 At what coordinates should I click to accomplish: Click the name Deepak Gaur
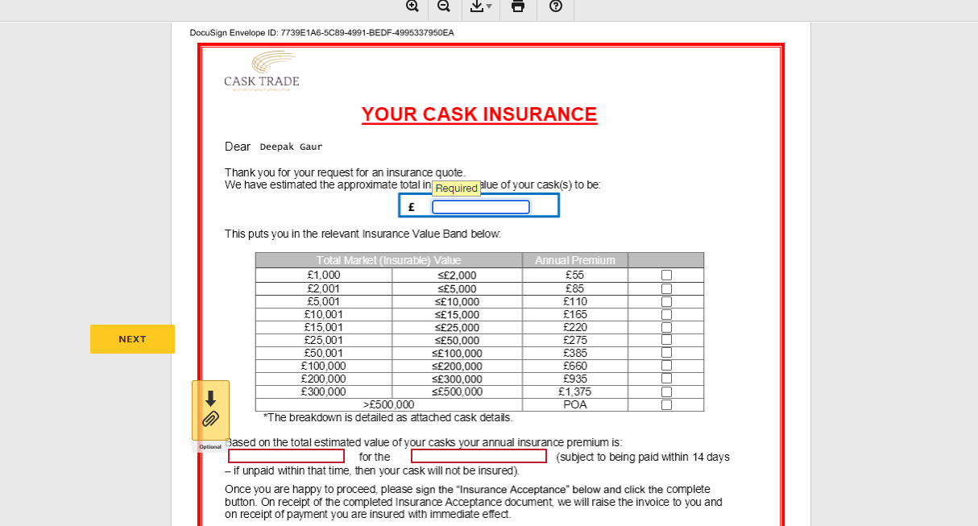(x=291, y=147)
